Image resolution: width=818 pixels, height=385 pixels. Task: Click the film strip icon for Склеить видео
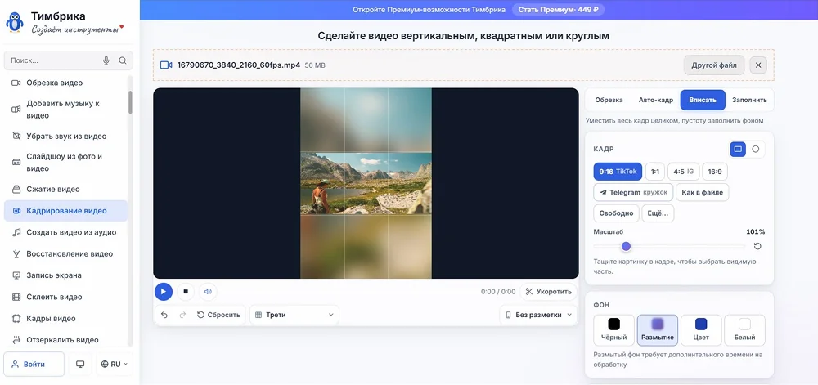(x=16, y=297)
